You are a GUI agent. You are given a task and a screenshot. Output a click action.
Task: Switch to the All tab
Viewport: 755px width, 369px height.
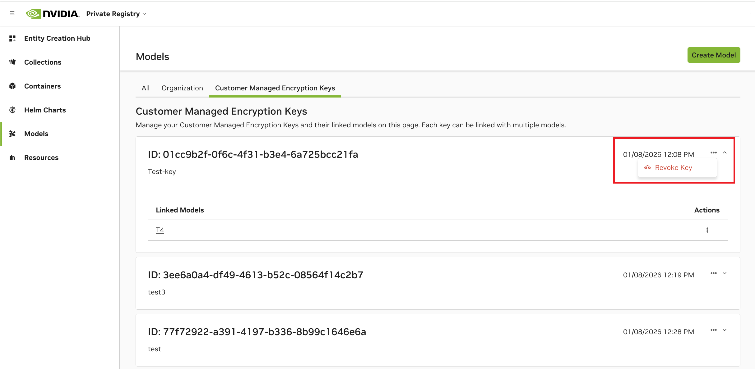(x=146, y=88)
